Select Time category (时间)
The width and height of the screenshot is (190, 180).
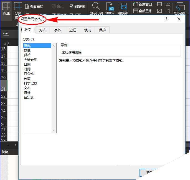coord(37,69)
